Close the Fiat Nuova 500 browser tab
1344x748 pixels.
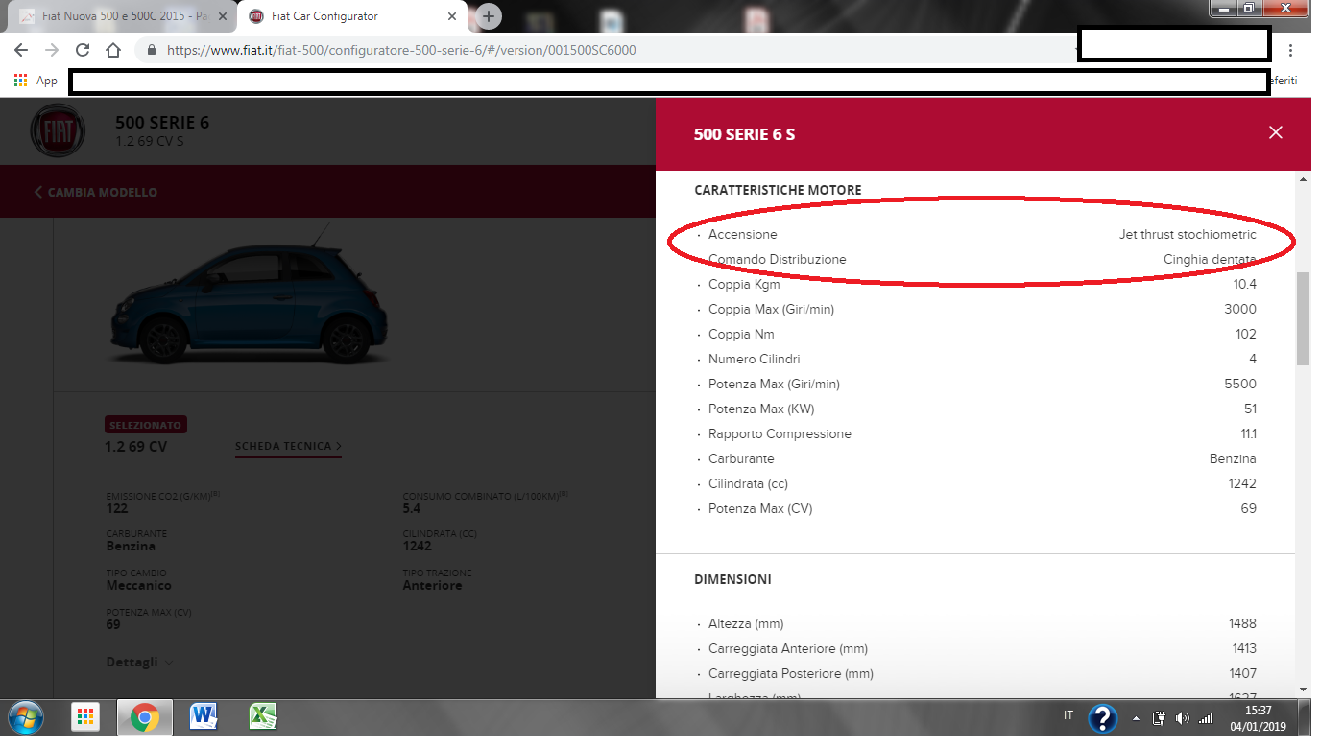(x=223, y=16)
